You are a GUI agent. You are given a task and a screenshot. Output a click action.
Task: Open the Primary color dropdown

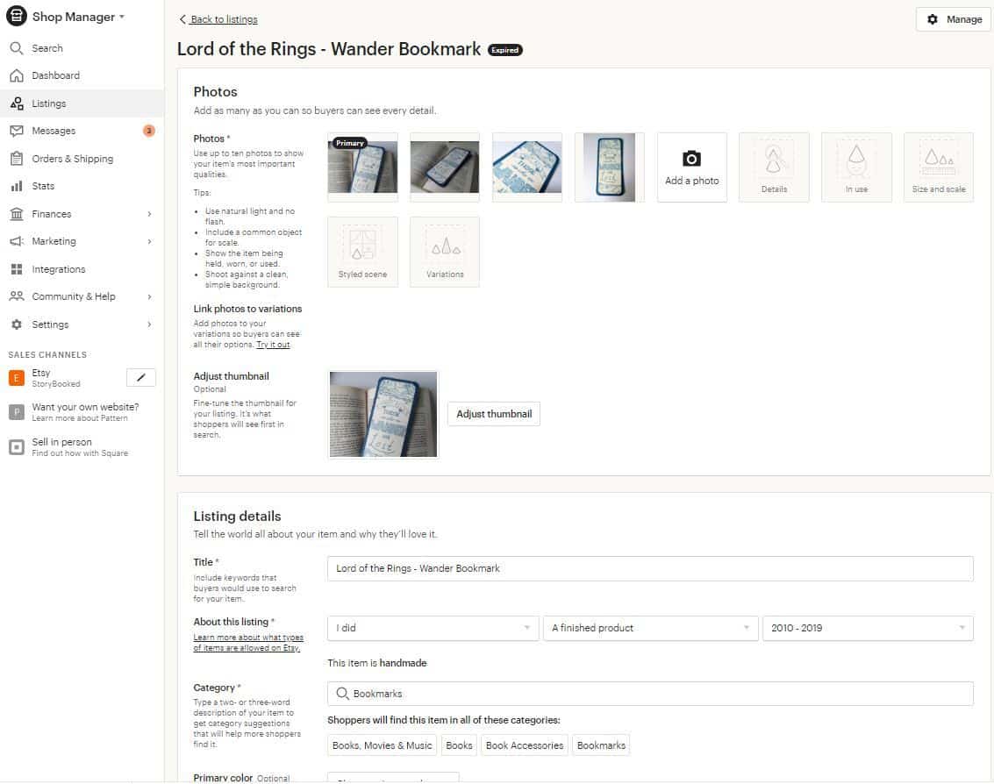point(393,778)
